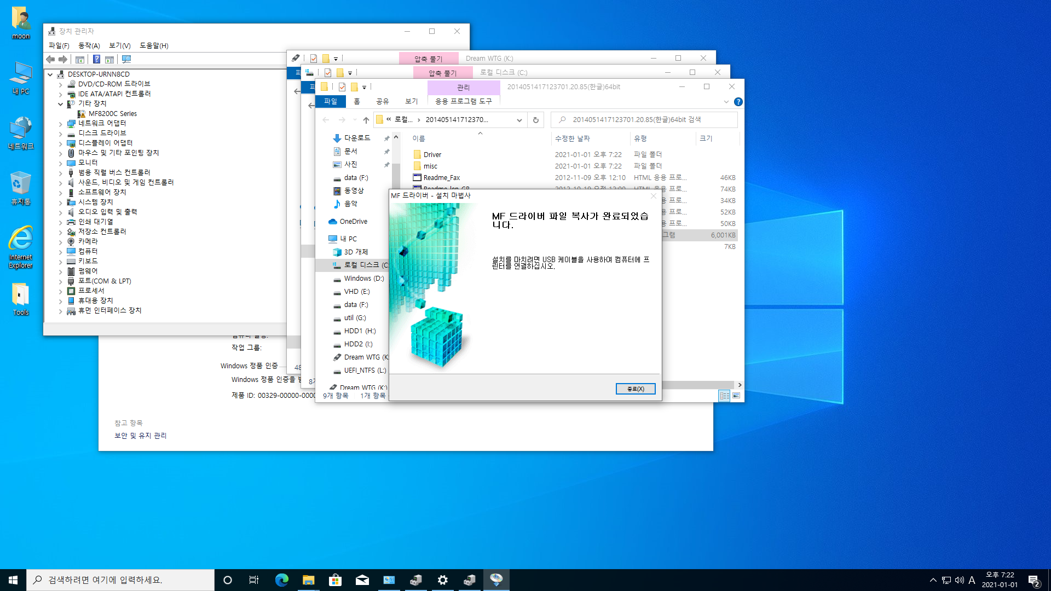The width and height of the screenshot is (1051, 591).
Task: Click the Explorer search field
Action: tap(644, 120)
